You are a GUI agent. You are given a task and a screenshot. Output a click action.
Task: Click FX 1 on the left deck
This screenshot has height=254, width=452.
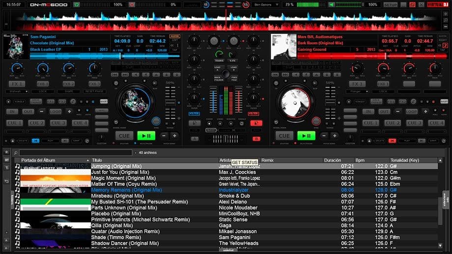tap(17, 84)
